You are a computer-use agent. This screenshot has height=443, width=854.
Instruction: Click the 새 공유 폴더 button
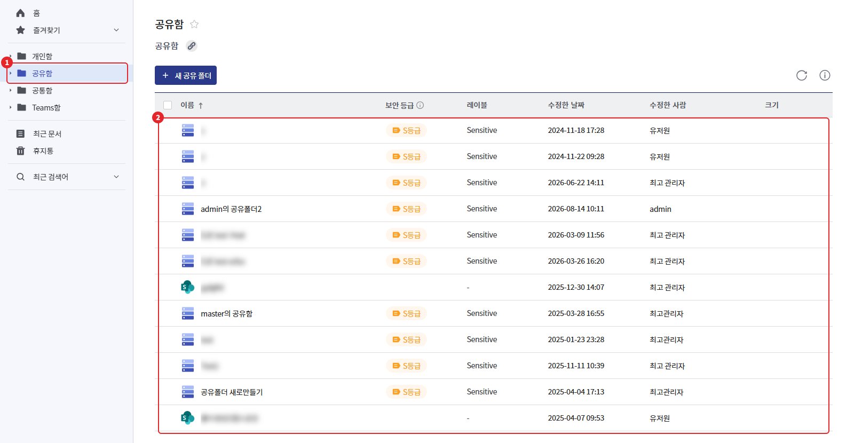coord(186,75)
